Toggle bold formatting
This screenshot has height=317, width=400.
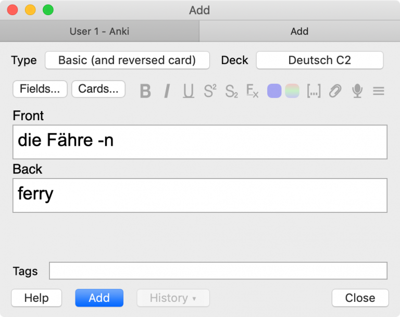(145, 91)
